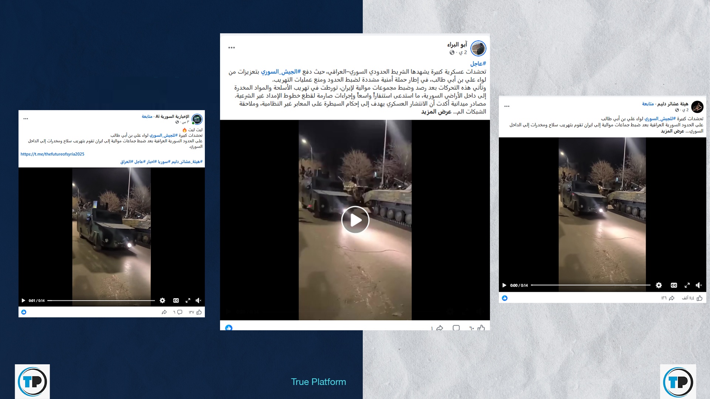Play the center post's video
The image size is (710, 399).
(x=355, y=220)
